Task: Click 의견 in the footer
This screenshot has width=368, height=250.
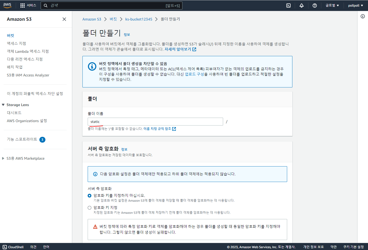Action: coord(33,247)
